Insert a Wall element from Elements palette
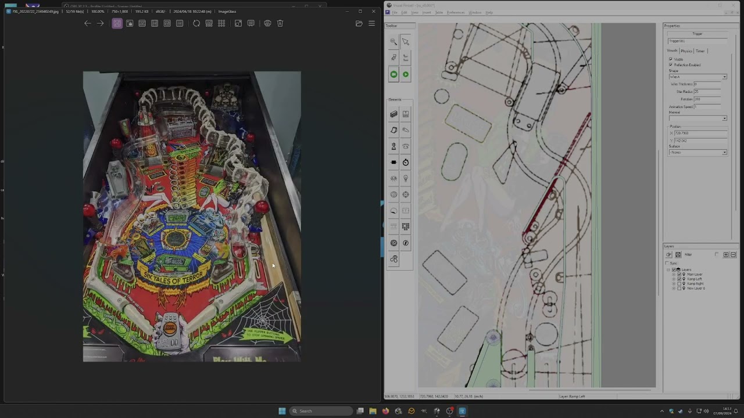 point(394,114)
